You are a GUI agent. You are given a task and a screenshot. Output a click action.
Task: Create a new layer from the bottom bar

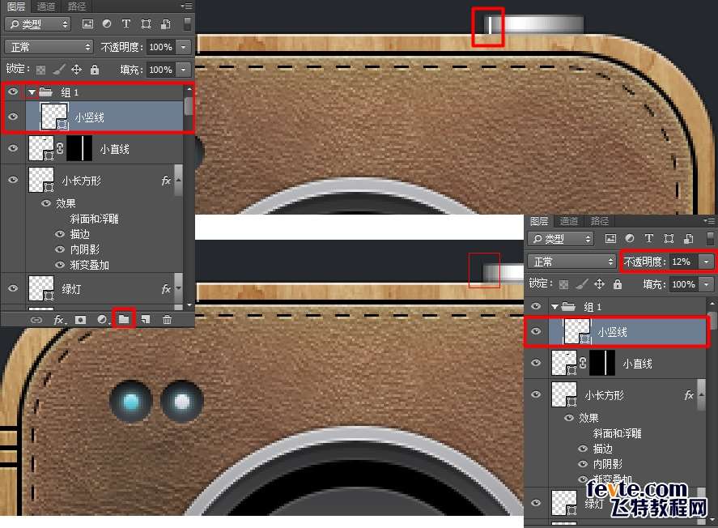(x=146, y=320)
